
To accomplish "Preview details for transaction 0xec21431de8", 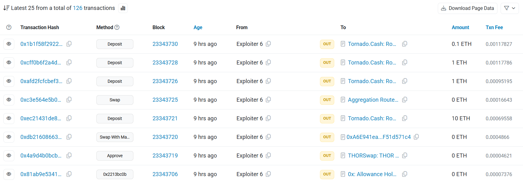I will point(9,118).
